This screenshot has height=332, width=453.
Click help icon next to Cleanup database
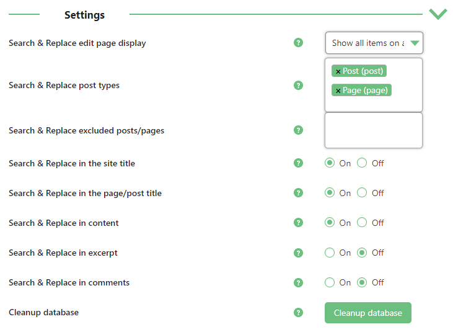[298, 312]
